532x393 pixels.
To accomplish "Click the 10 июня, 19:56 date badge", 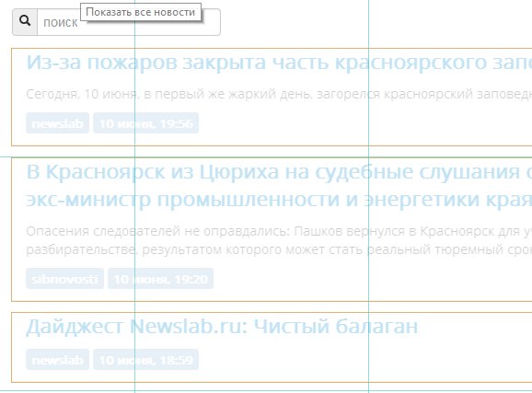I will click(146, 123).
